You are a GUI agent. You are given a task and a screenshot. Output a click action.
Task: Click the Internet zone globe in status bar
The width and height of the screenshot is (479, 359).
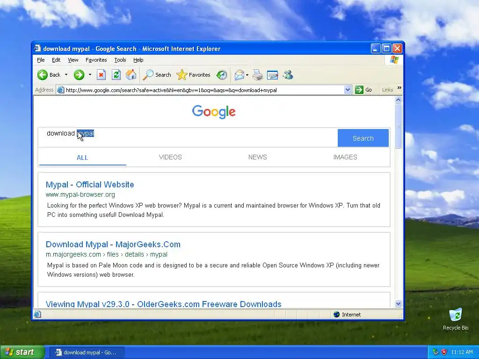(336, 315)
